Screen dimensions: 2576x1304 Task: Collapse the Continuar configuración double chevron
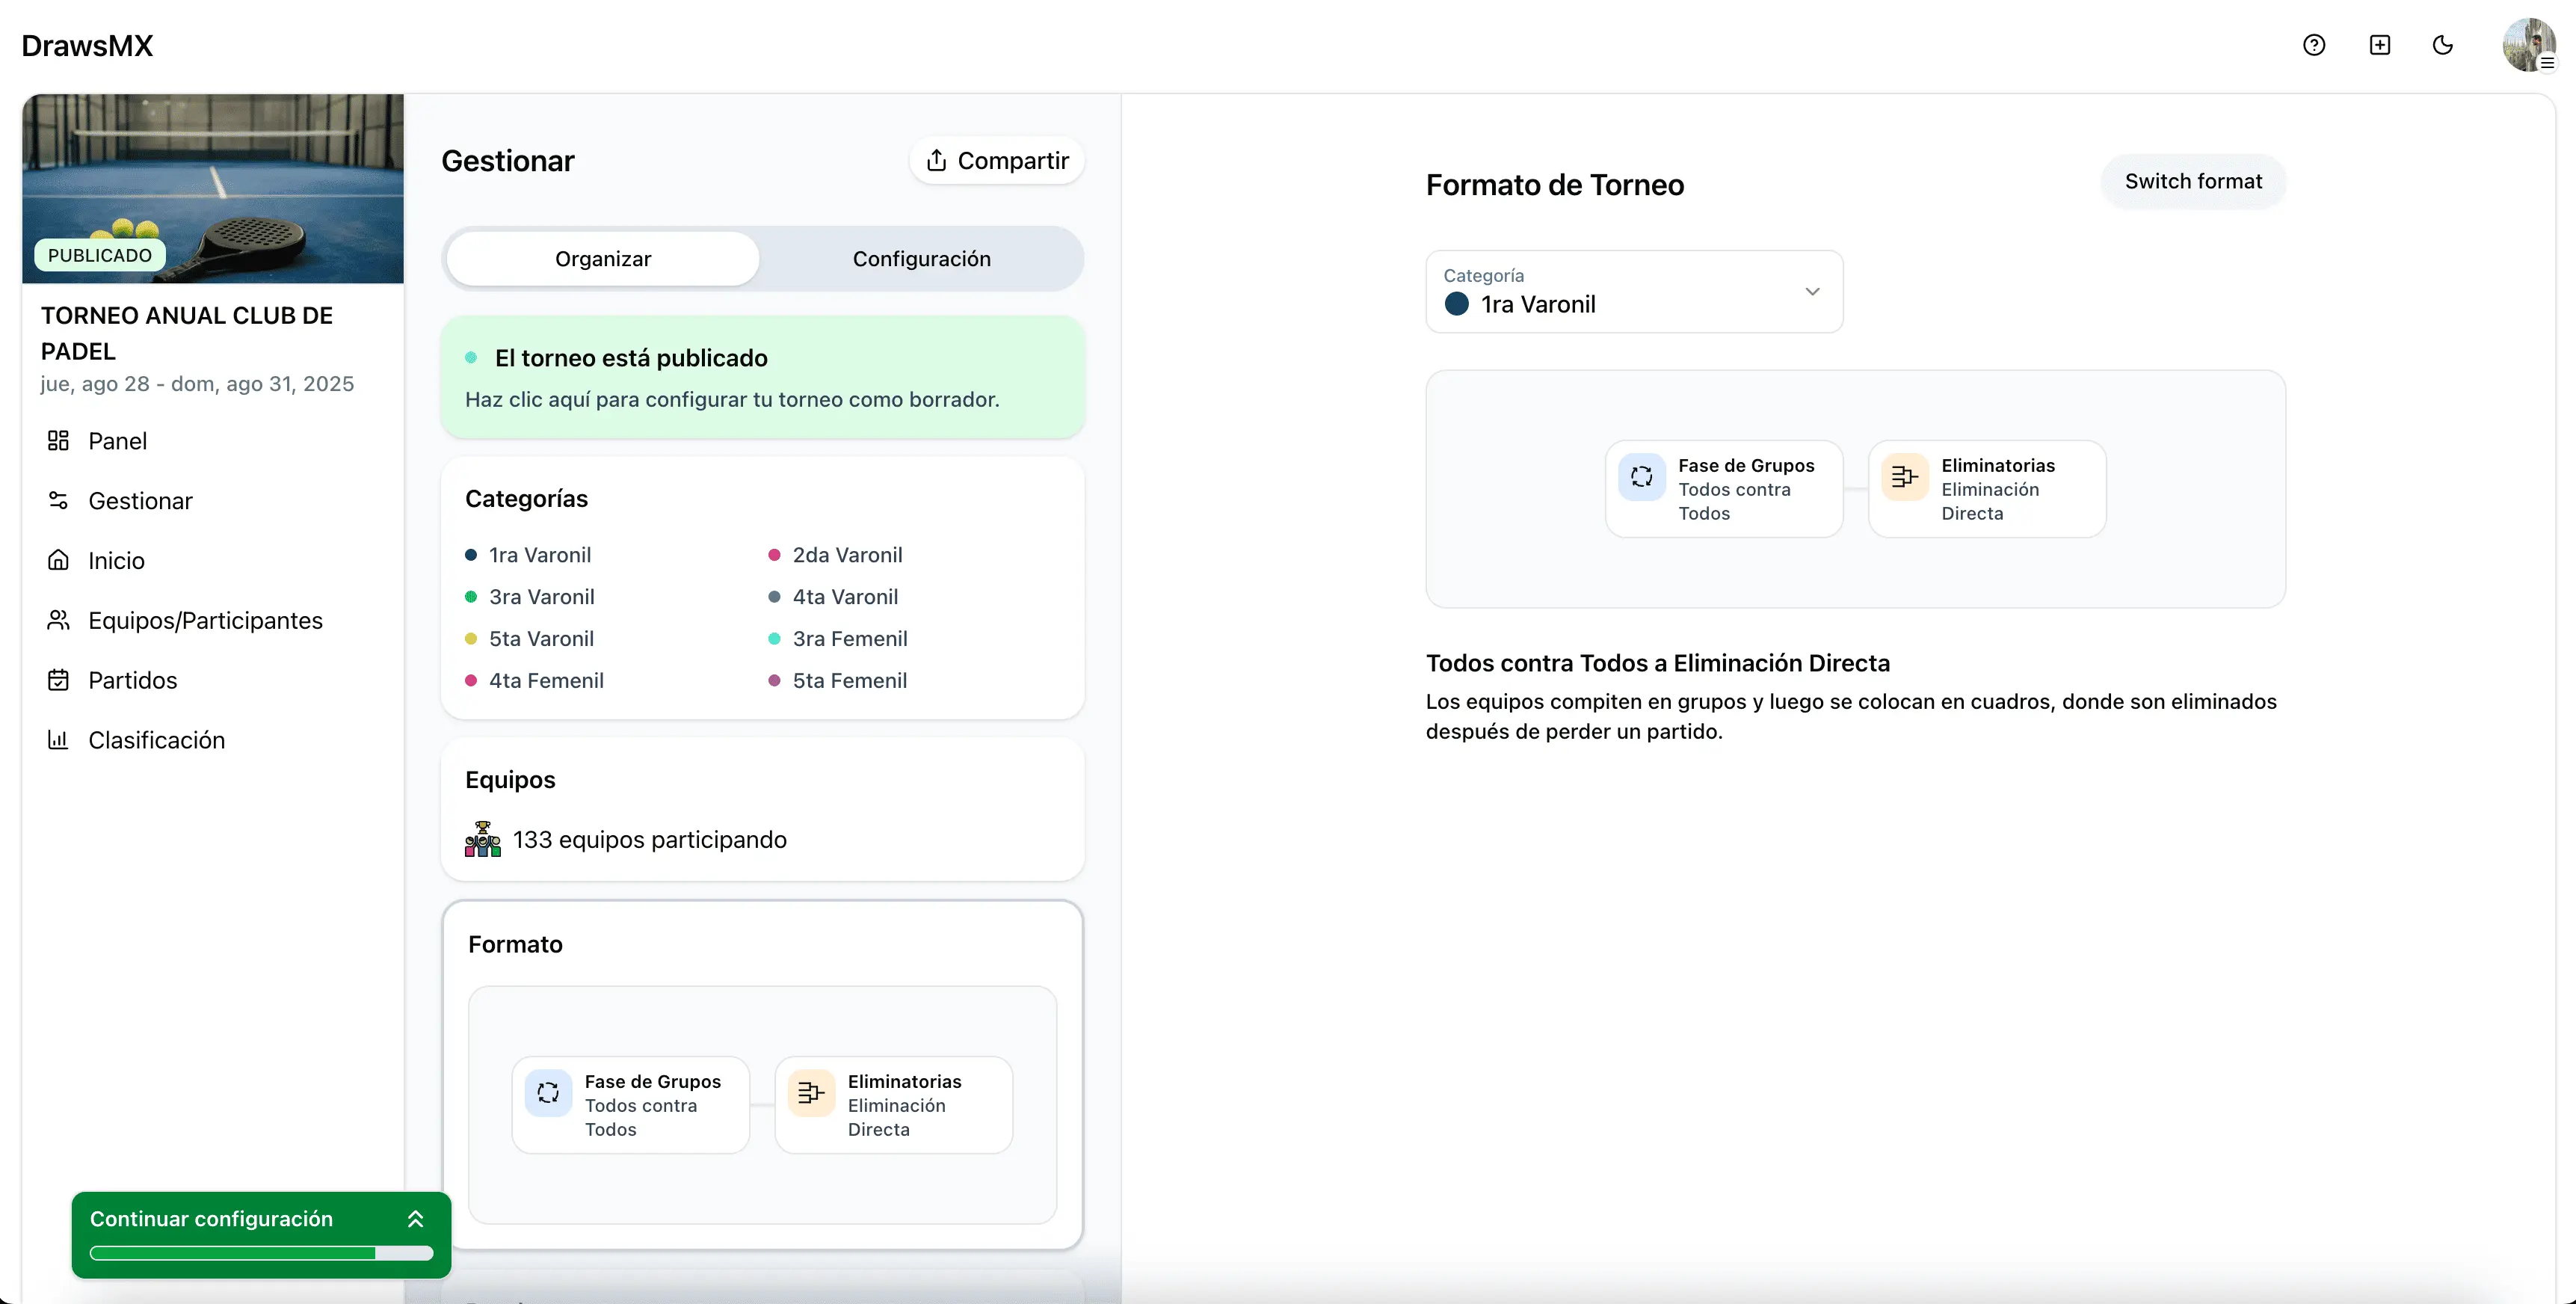tap(416, 1218)
